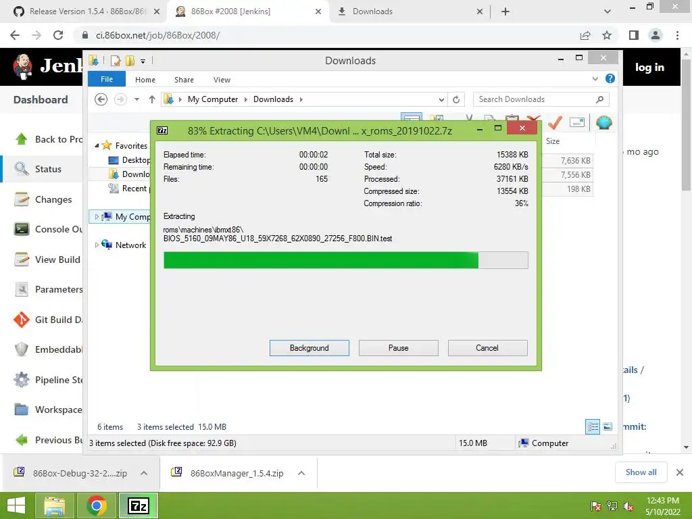The width and height of the screenshot is (692, 519).
Task: Go forward in Downloads explorer
Action: pos(120,99)
